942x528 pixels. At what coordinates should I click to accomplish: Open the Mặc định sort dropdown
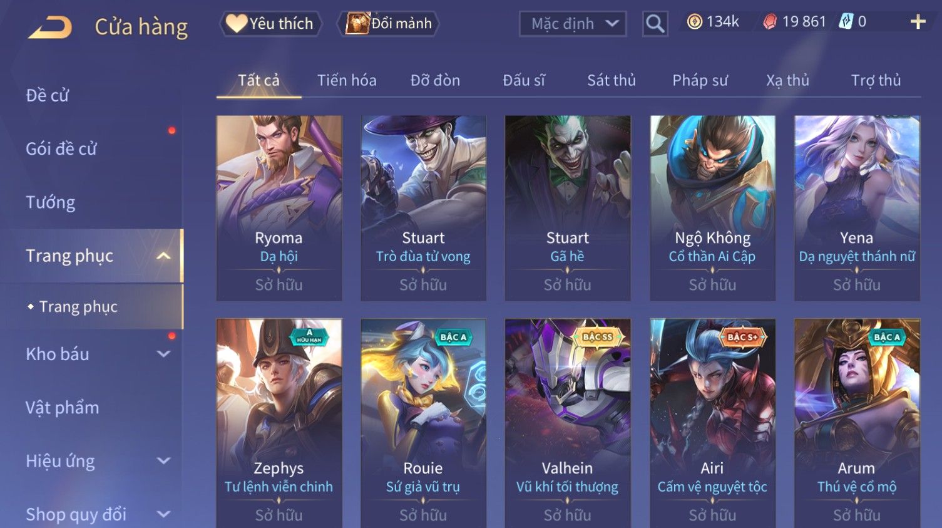(573, 24)
